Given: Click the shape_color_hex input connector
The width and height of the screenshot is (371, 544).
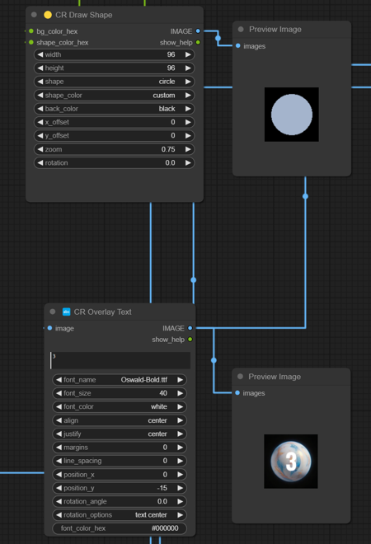Looking at the screenshot, I should 31,42.
